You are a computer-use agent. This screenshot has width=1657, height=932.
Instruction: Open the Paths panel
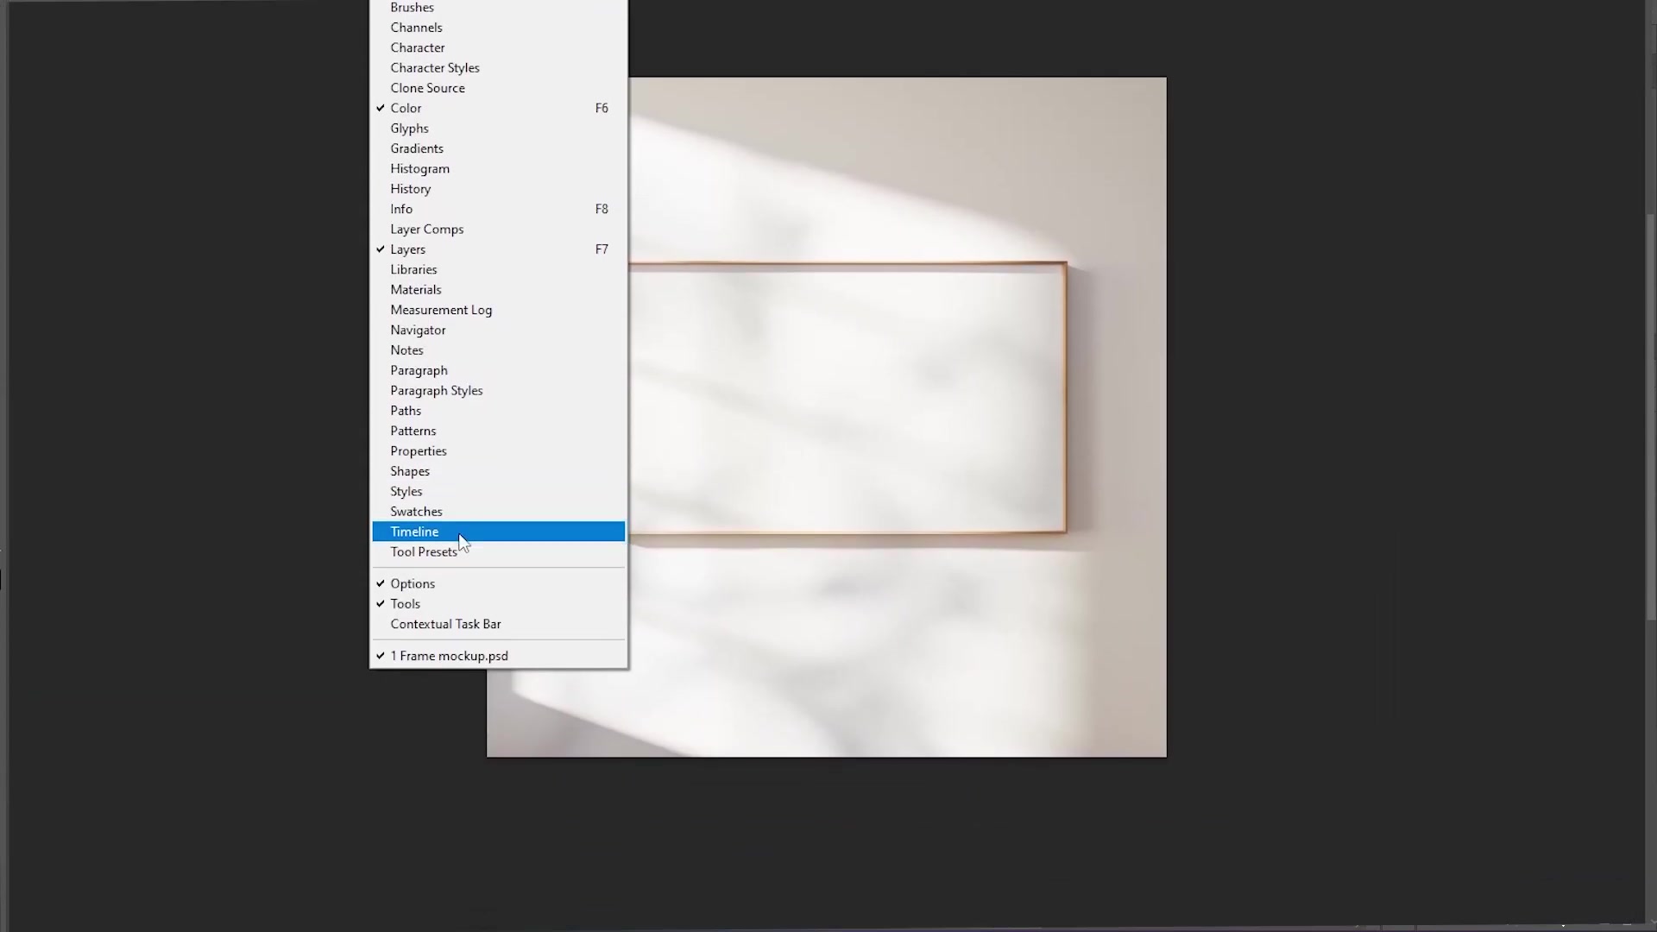pos(406,410)
